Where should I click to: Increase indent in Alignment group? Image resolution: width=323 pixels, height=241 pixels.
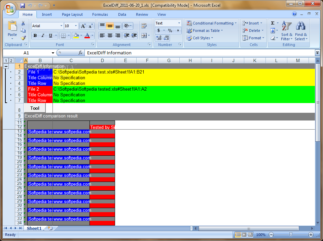click(x=134, y=36)
